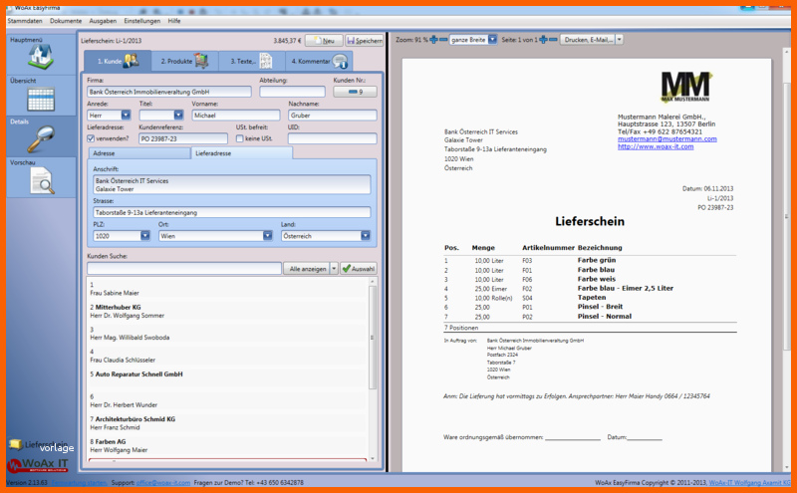Toggle keine USt. checkbox
The image size is (797, 493).
pyautogui.click(x=239, y=138)
